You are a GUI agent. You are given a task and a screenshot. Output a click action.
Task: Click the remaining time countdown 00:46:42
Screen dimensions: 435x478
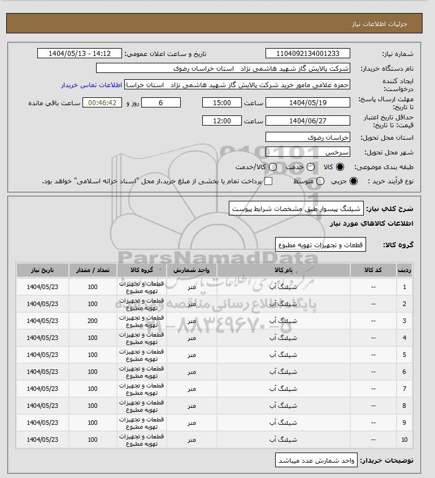click(x=102, y=102)
